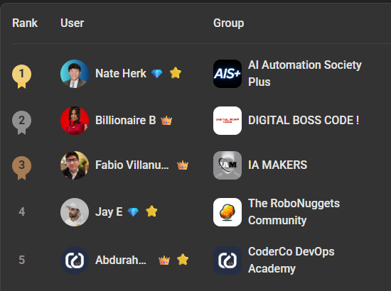
Task: Click the star badge next to Jay E
Action: coord(151,212)
